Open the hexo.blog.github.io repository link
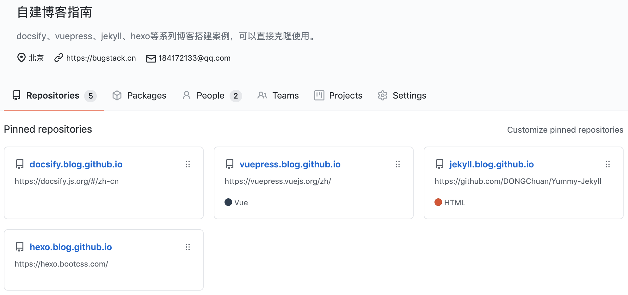The image size is (628, 295). (71, 247)
